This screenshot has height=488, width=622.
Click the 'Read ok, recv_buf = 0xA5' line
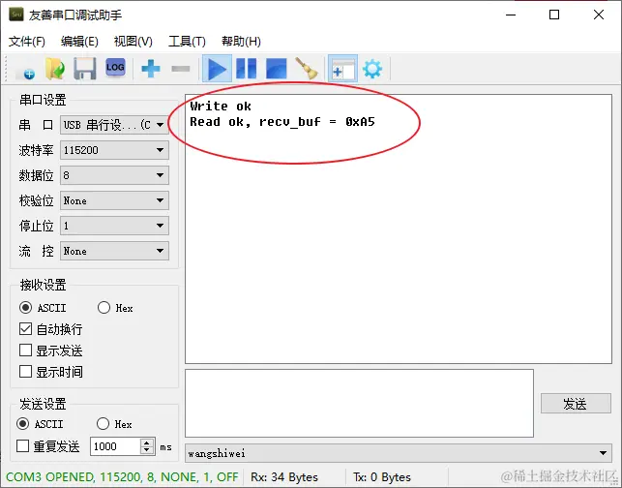282,121
